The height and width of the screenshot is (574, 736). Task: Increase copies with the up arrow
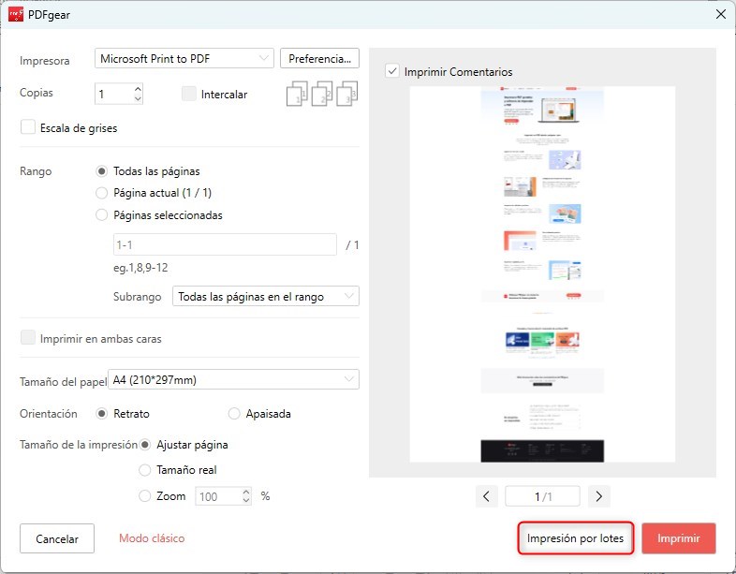click(x=138, y=89)
